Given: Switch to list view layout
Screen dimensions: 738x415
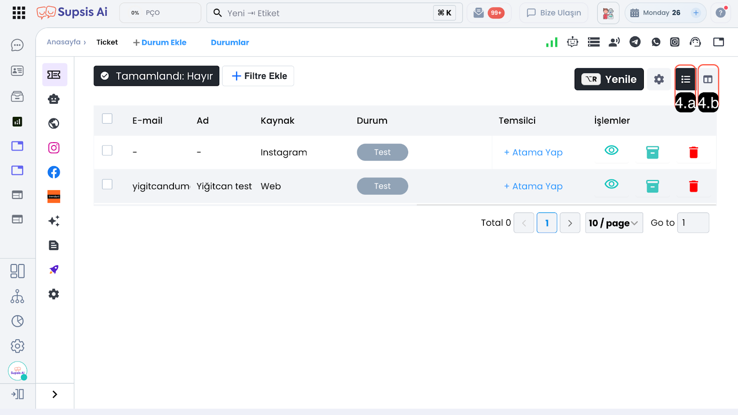Looking at the screenshot, I should click(x=685, y=79).
